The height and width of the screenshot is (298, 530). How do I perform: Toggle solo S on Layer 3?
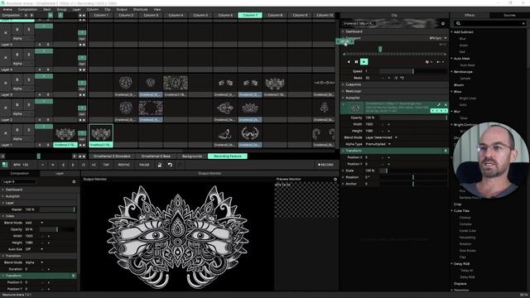pyautogui.click(x=29, y=80)
